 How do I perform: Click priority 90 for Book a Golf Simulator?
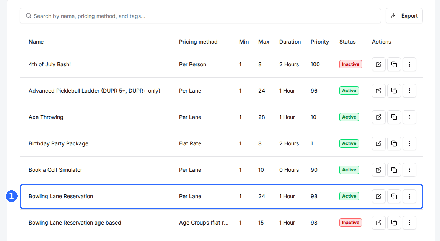(x=314, y=170)
